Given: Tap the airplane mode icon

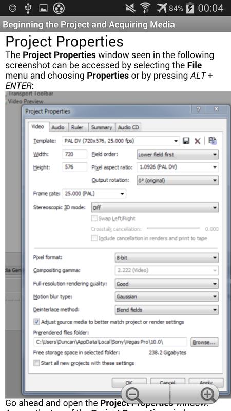Looking at the screenshot, I should click(162, 8).
